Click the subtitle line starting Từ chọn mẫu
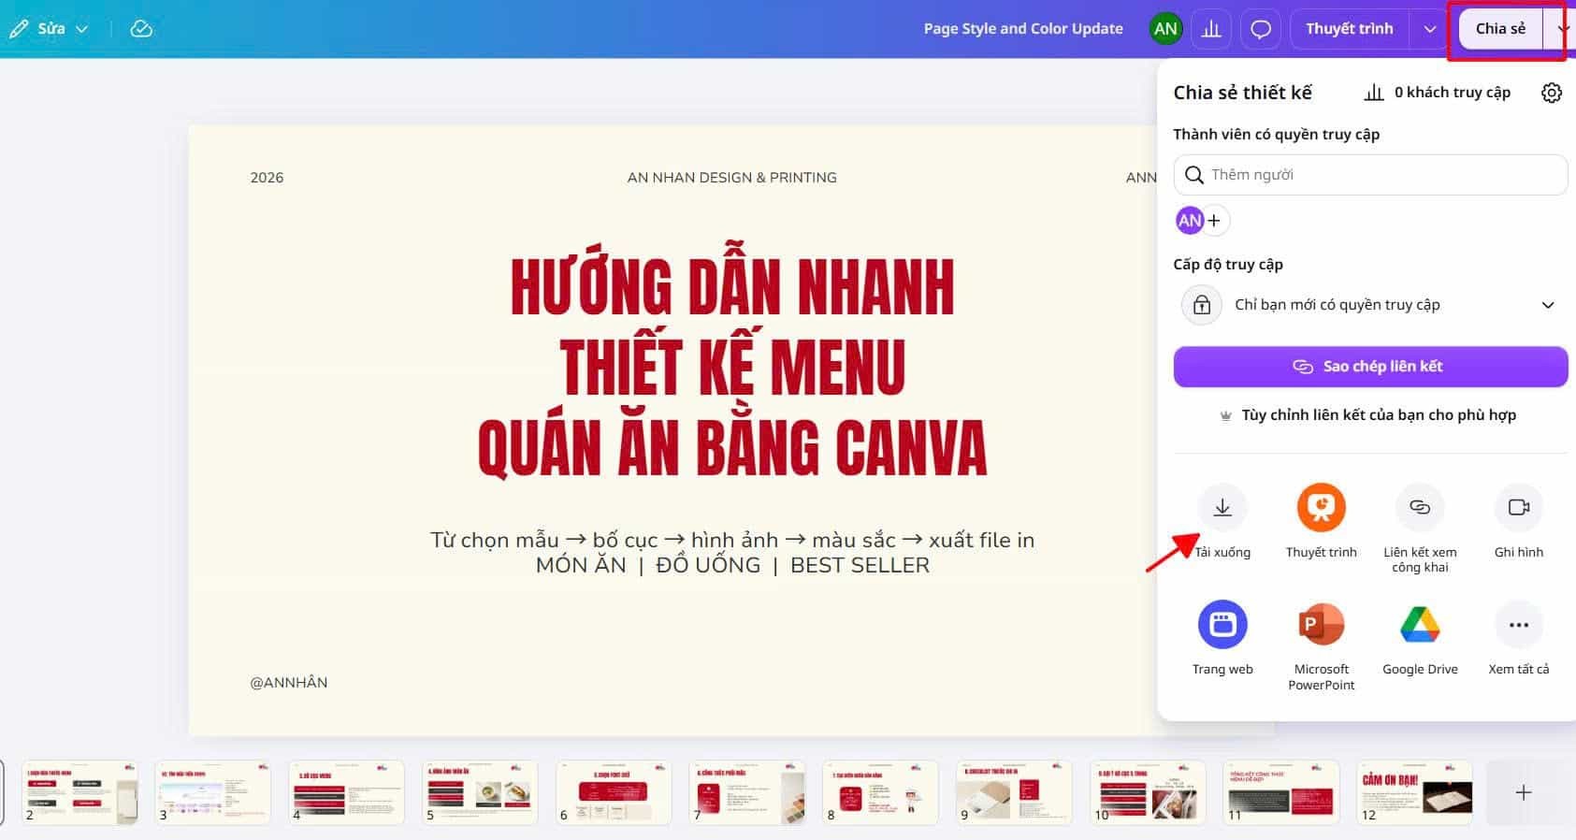 [x=732, y=540]
